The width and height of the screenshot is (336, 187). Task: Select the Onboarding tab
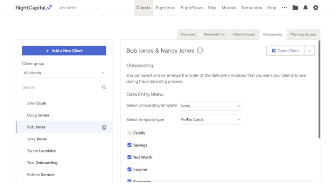coord(273,35)
